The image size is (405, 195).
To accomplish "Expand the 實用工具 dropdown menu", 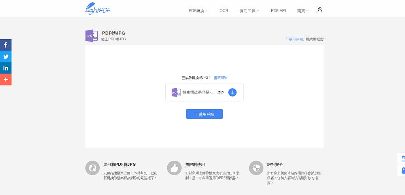I will pyautogui.click(x=249, y=11).
